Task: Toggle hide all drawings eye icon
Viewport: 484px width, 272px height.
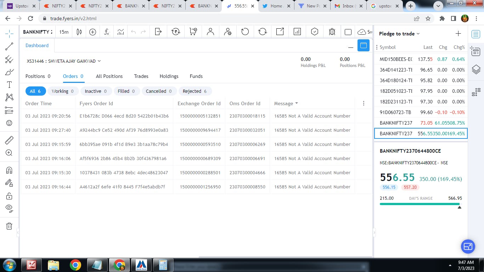Action: [x=9, y=208]
